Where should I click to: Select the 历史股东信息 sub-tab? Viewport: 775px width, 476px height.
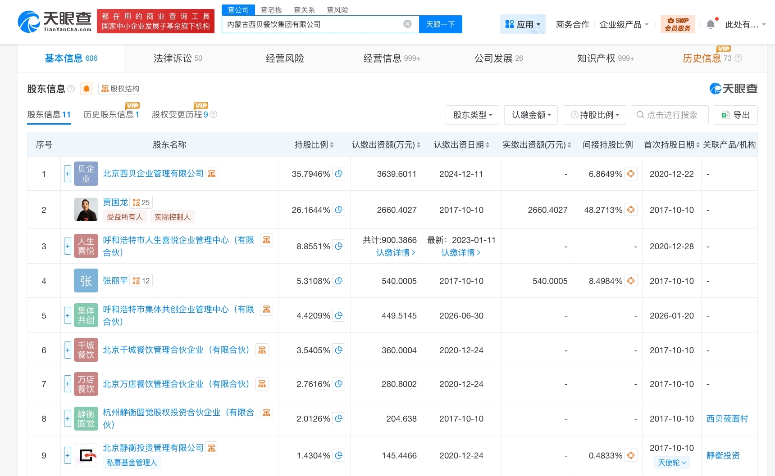pyautogui.click(x=111, y=115)
